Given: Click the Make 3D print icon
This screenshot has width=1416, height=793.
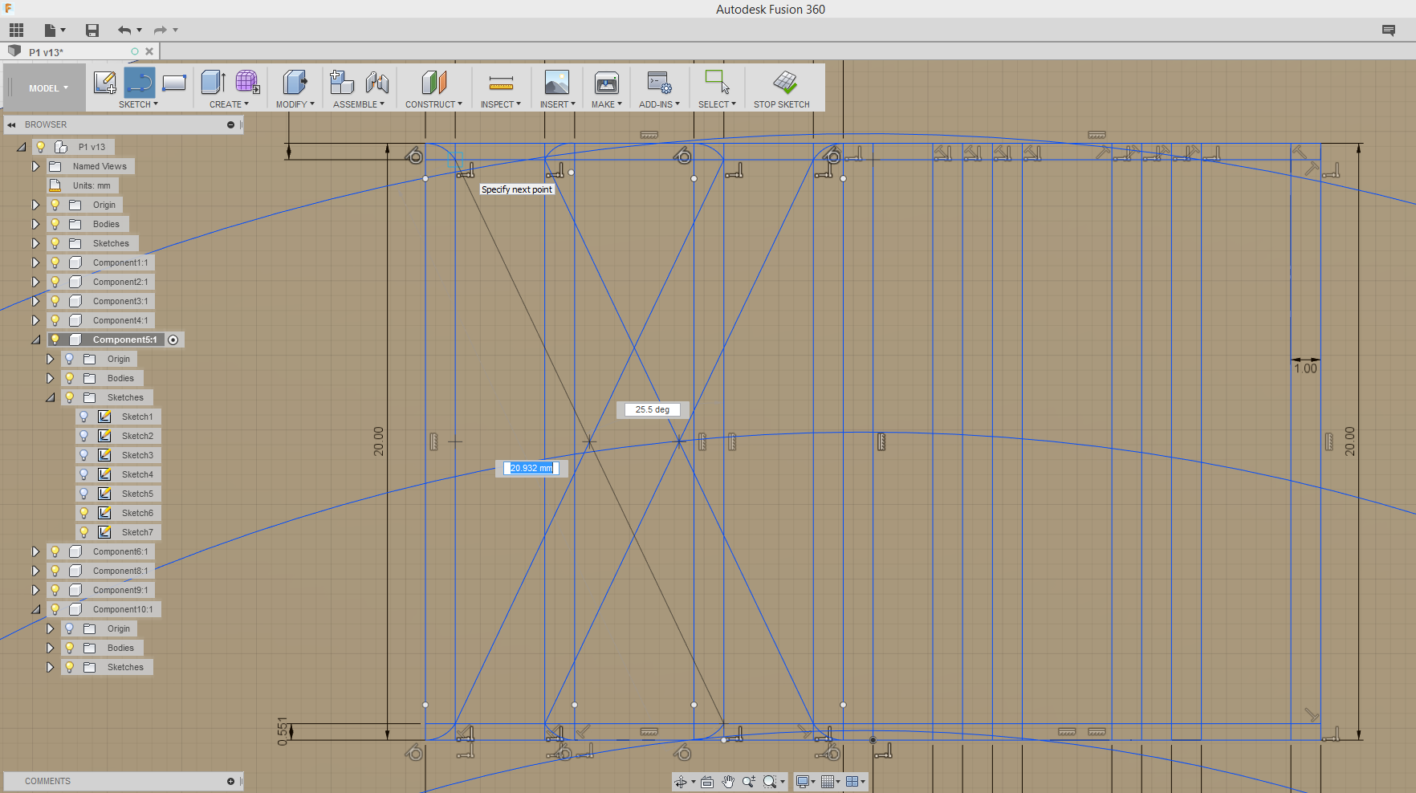Looking at the screenshot, I should click(x=607, y=83).
